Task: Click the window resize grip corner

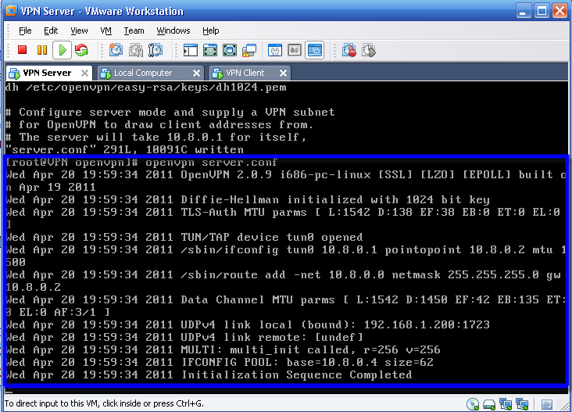Action: pos(565,406)
